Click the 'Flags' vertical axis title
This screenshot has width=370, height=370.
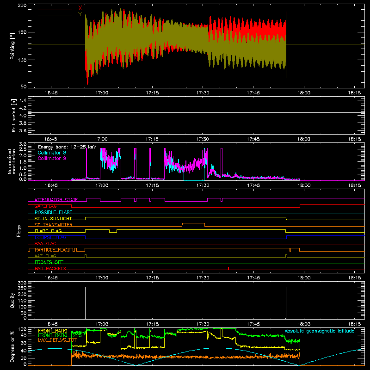pyautogui.click(x=18, y=231)
